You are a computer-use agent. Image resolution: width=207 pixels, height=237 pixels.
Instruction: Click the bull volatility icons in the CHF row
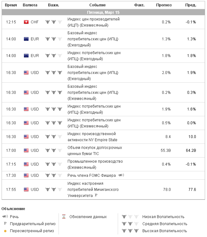click(53, 22)
